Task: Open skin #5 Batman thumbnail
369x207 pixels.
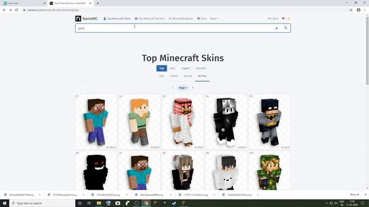Action: pos(269,122)
